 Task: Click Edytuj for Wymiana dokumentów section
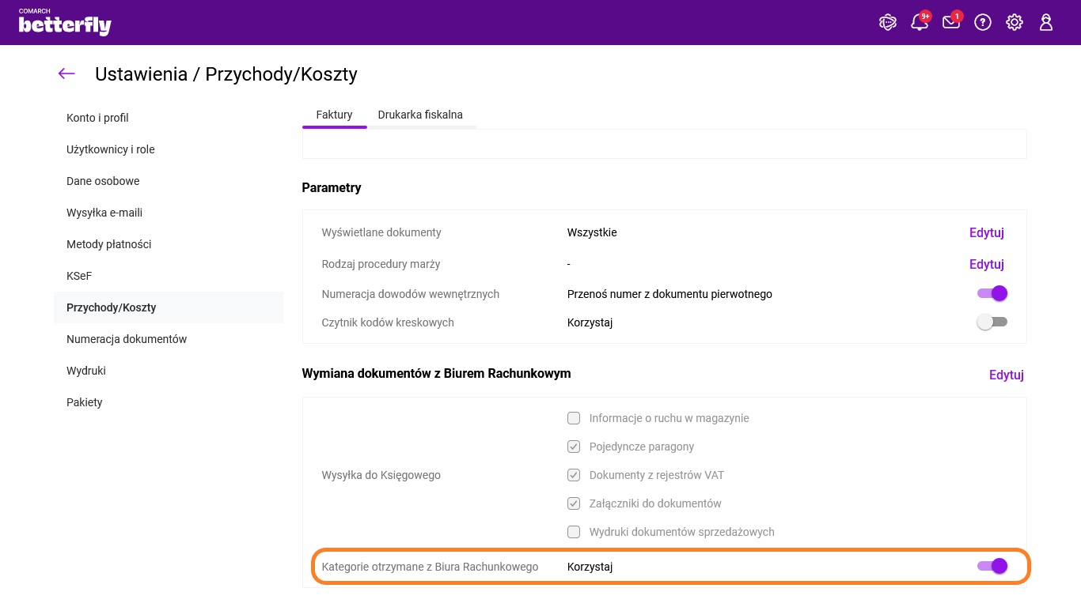point(1006,375)
